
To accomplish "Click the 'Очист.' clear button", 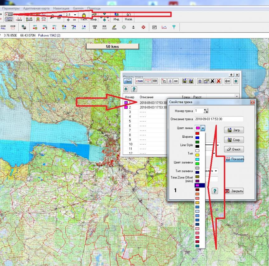I will (234, 150).
